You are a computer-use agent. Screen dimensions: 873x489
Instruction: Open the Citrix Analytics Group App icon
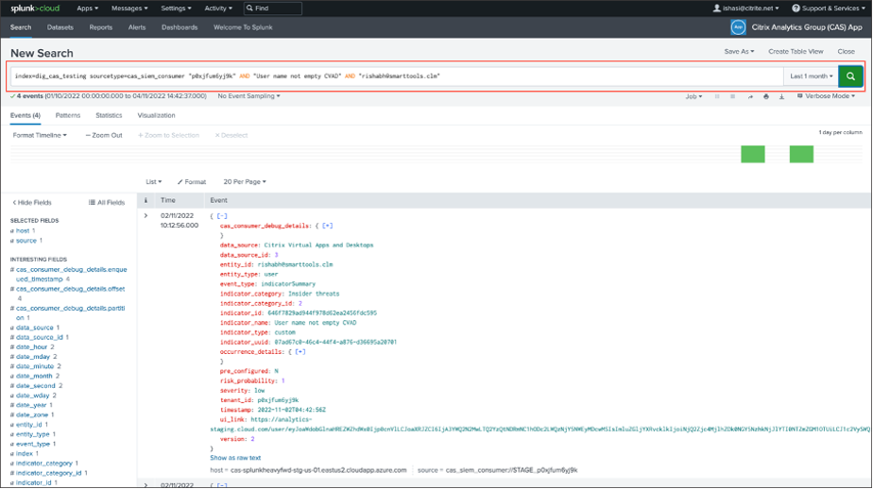738,27
